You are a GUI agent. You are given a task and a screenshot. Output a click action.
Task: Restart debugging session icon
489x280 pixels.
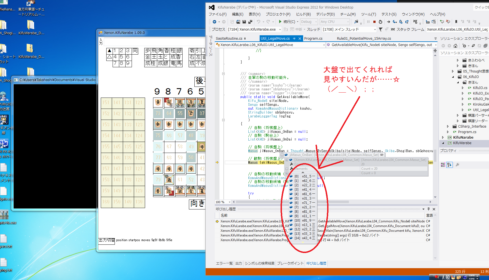381,22
